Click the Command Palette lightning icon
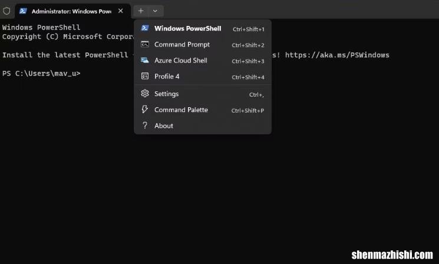This screenshot has width=439, height=264. [x=145, y=109]
